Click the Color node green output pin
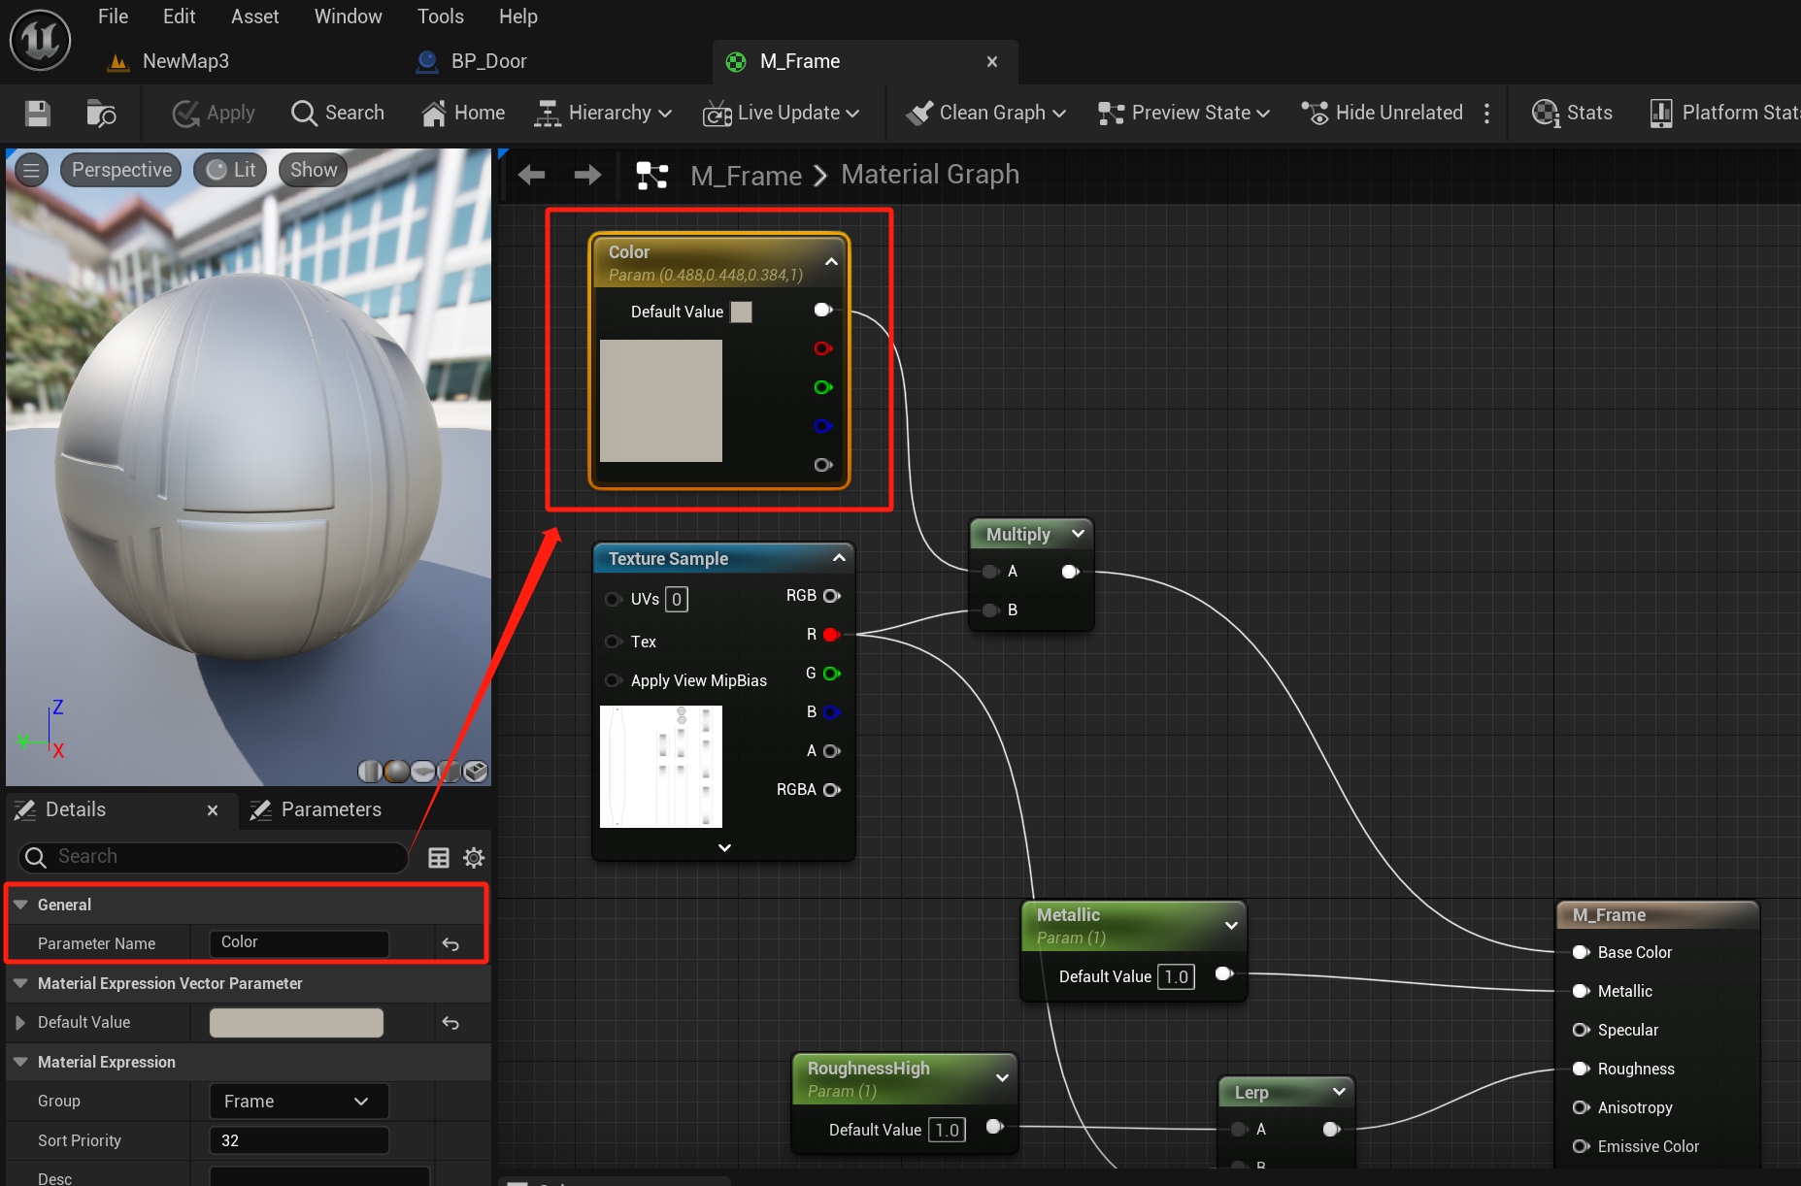 coord(823,387)
